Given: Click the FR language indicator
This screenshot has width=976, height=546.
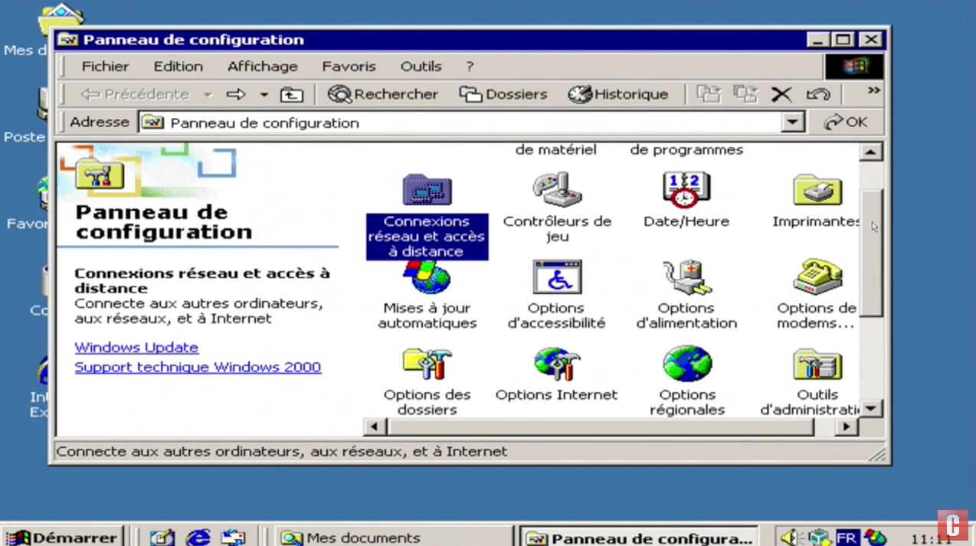Looking at the screenshot, I should click(847, 538).
